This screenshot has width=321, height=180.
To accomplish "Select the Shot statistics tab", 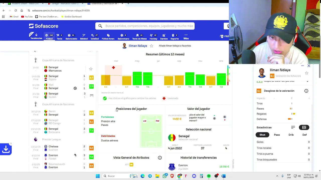I will pyautogui.click(x=262, y=135).
